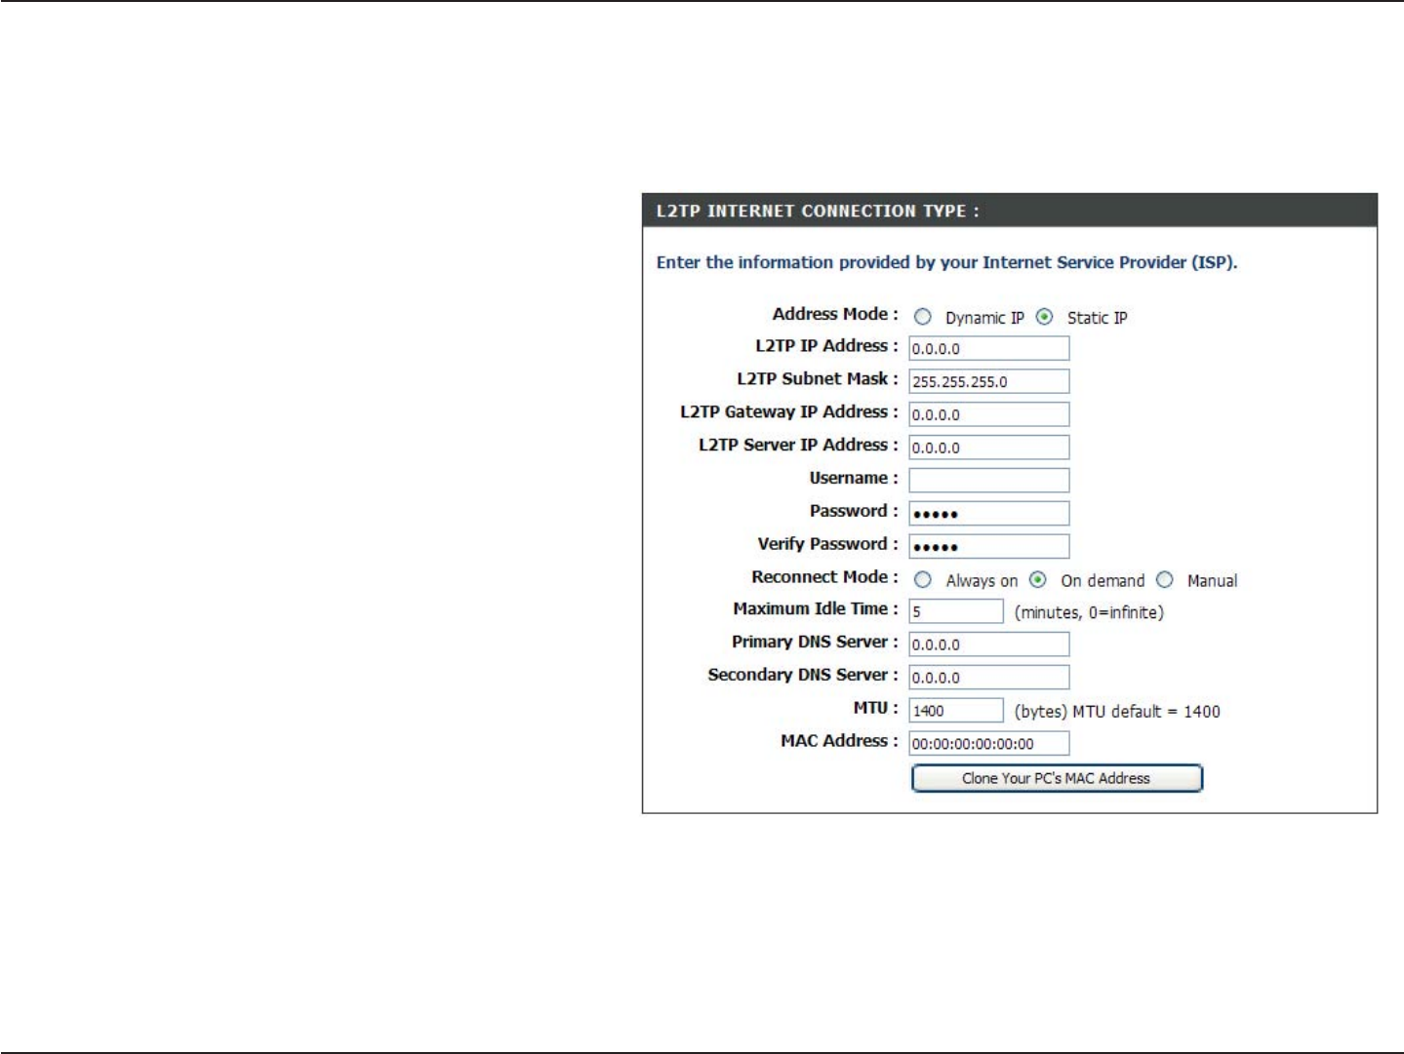
Task: Click the '(bytes) MTU default = 1400' hint
Action: pyautogui.click(x=1117, y=712)
